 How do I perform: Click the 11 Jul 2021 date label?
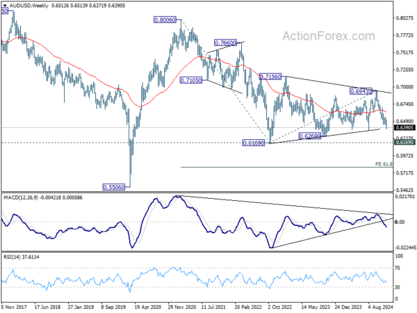click(x=215, y=307)
